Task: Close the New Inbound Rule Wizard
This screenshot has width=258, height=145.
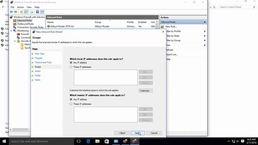Action: click(163, 32)
